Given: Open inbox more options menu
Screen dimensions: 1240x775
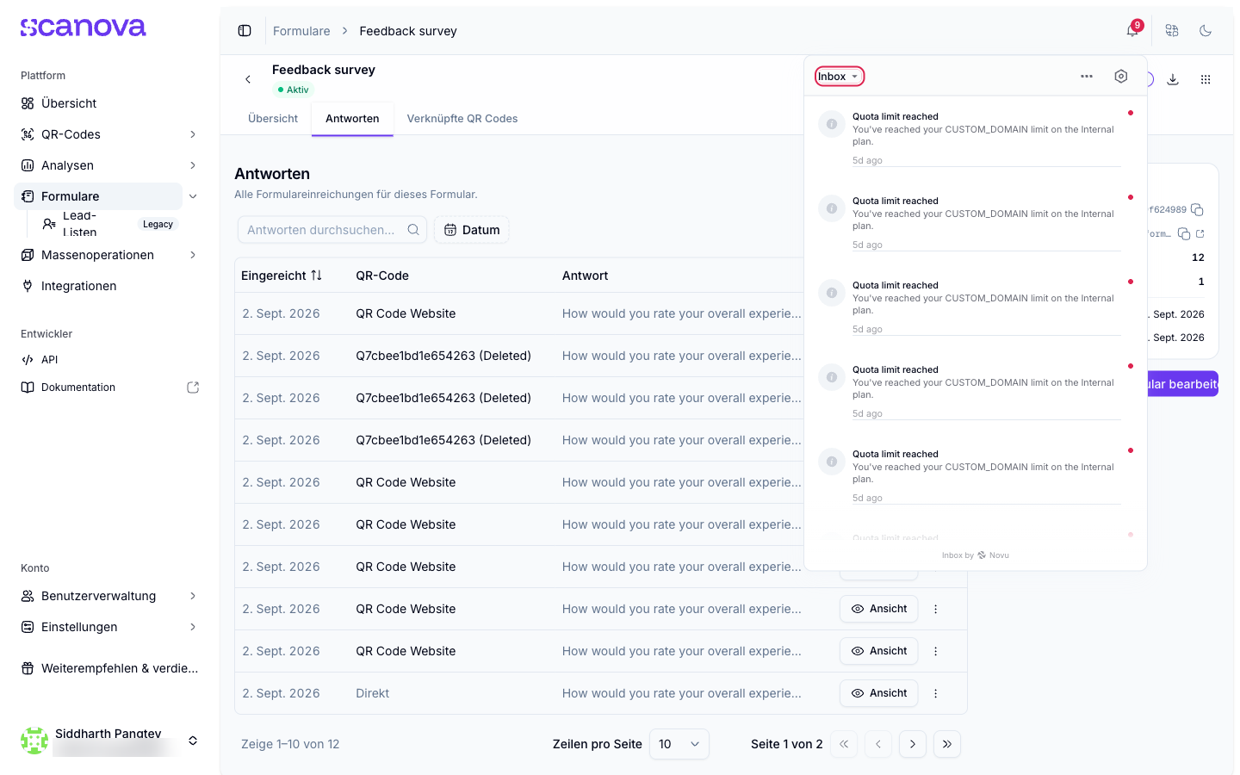Looking at the screenshot, I should tap(1087, 77).
